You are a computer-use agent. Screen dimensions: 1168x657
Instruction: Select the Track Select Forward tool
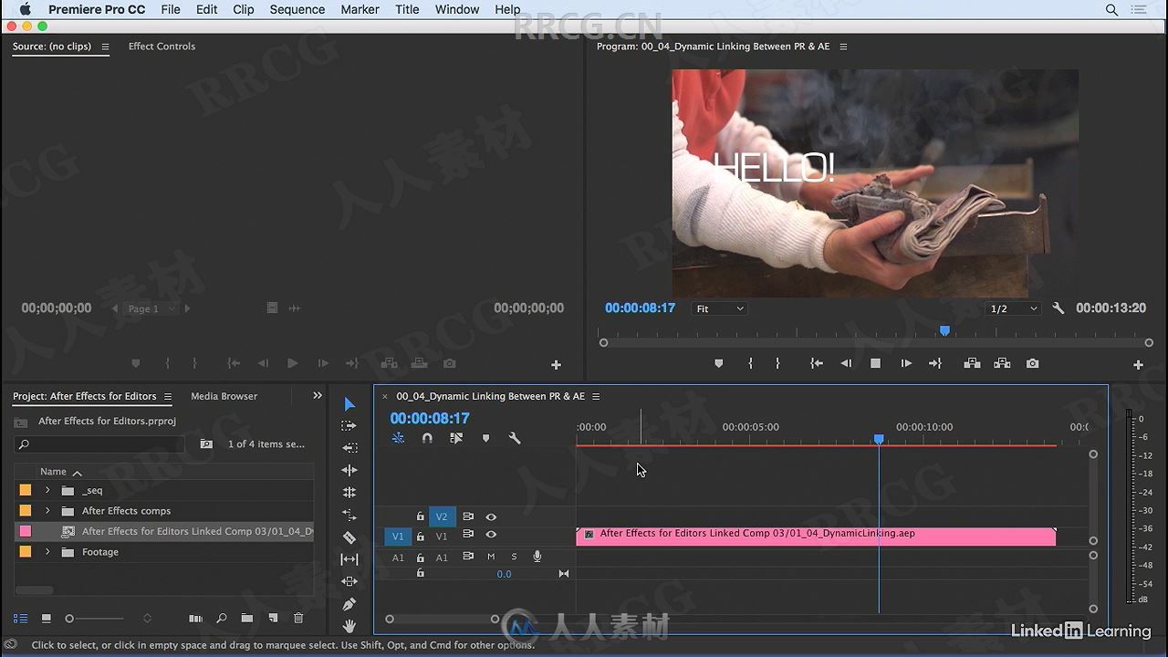349,426
